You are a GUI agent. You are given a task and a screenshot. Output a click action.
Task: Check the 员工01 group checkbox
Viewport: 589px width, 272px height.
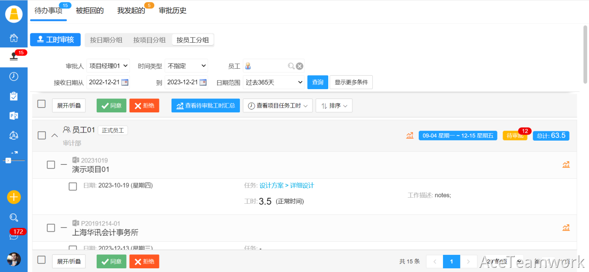click(42, 136)
